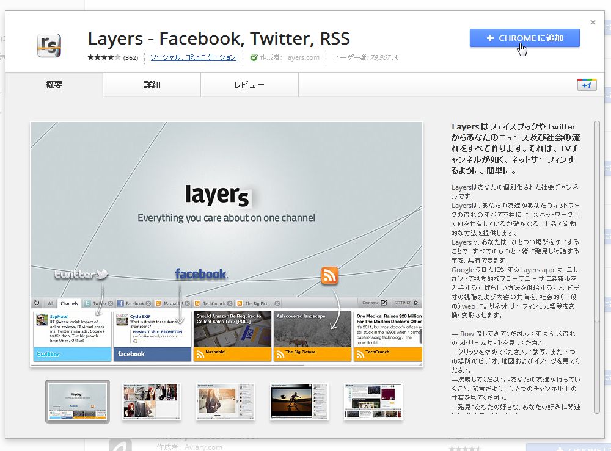Image resolution: width=611 pixels, height=451 pixels.
Task: Click the extension title 'Layers - Facebook, Twitter, RSS'
Action: [x=219, y=38]
